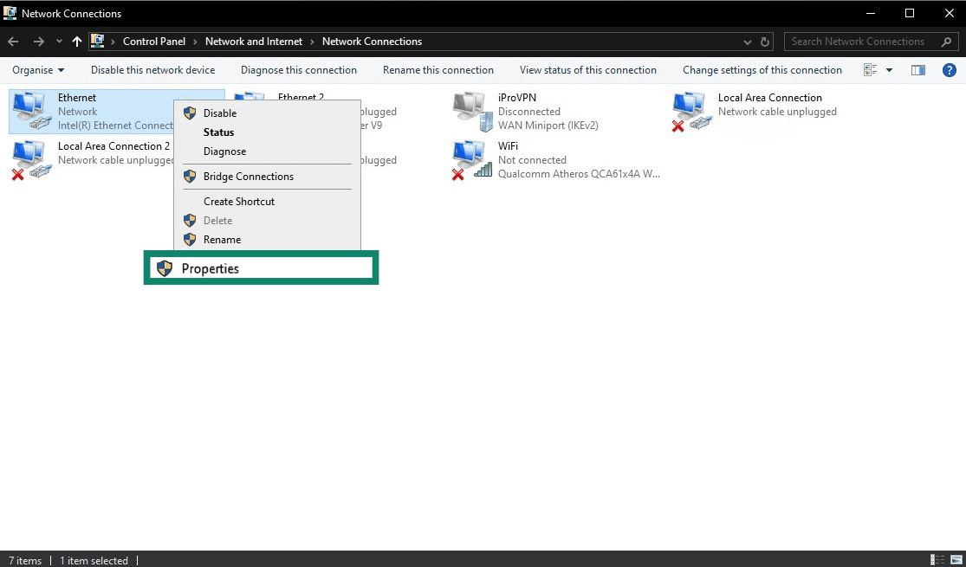
Task: Open the Organise dropdown menu
Action: (38, 70)
